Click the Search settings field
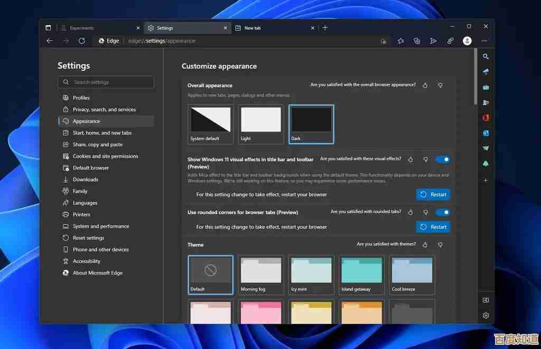Image resolution: width=541 pixels, height=349 pixels. (106, 82)
